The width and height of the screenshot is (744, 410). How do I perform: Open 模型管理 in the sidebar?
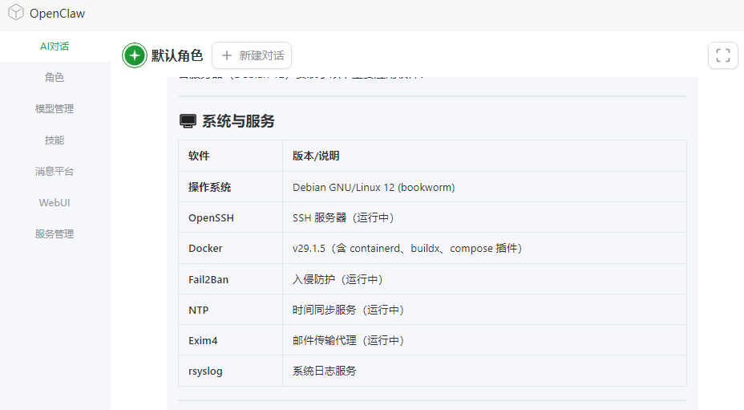55,109
